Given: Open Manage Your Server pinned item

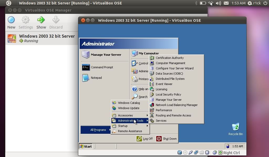Looking at the screenshot, I should (106, 55).
